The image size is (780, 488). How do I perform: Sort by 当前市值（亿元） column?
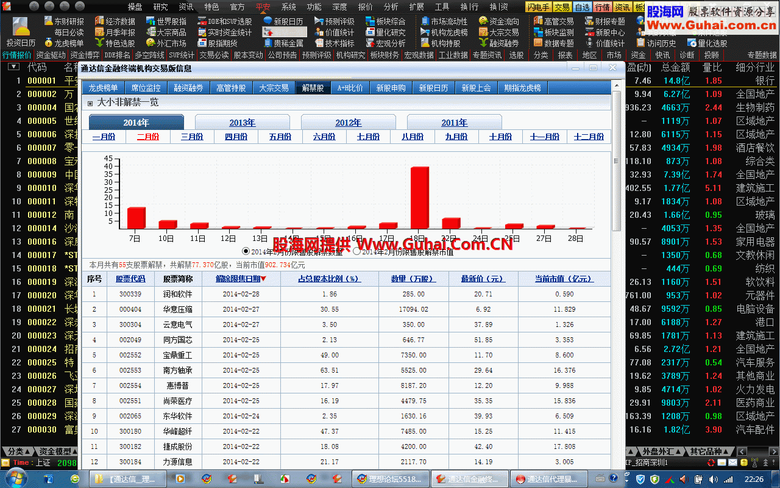point(564,279)
